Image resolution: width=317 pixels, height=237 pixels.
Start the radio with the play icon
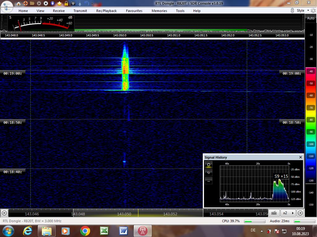(x=39, y=3)
